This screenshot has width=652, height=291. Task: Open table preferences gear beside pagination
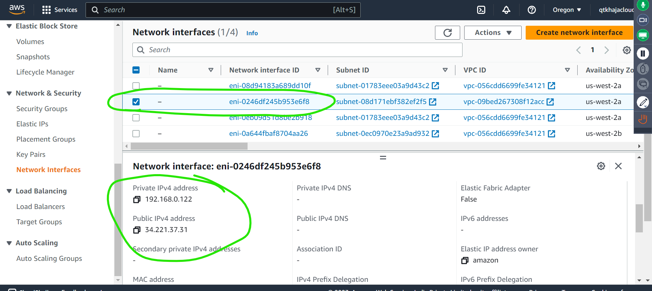(627, 50)
